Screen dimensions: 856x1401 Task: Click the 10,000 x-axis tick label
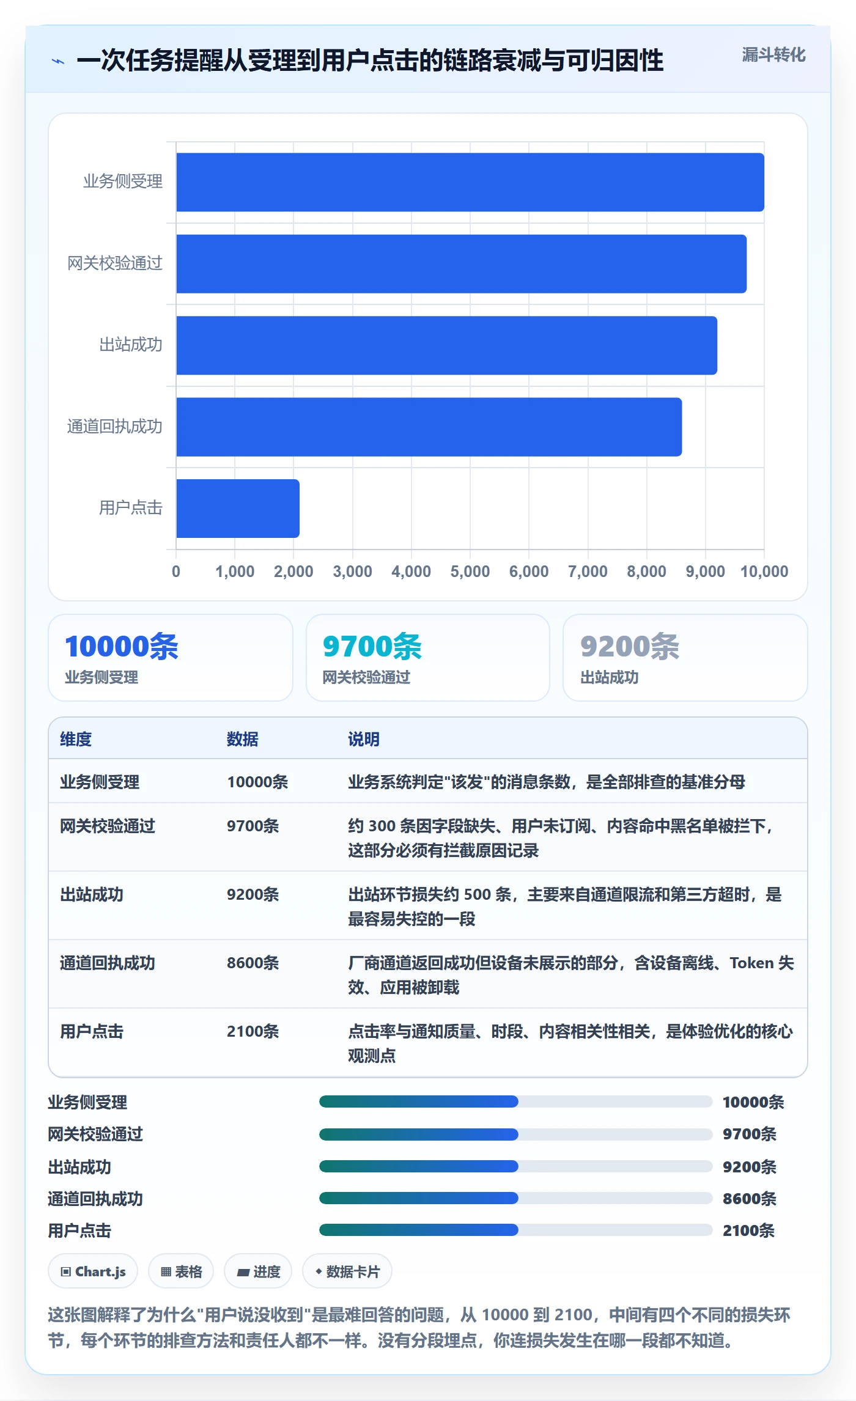(x=764, y=572)
